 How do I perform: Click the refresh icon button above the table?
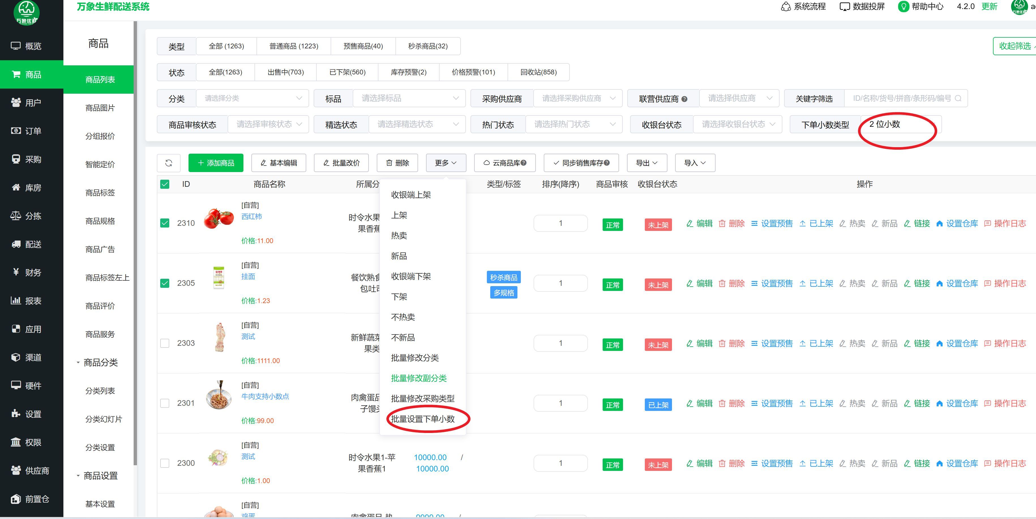(168, 163)
